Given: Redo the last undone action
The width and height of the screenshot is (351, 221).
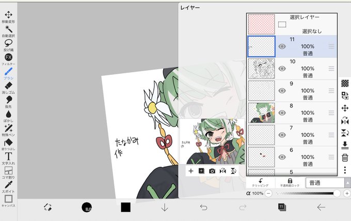Looking at the screenshot, I should pyautogui.click(x=243, y=208).
